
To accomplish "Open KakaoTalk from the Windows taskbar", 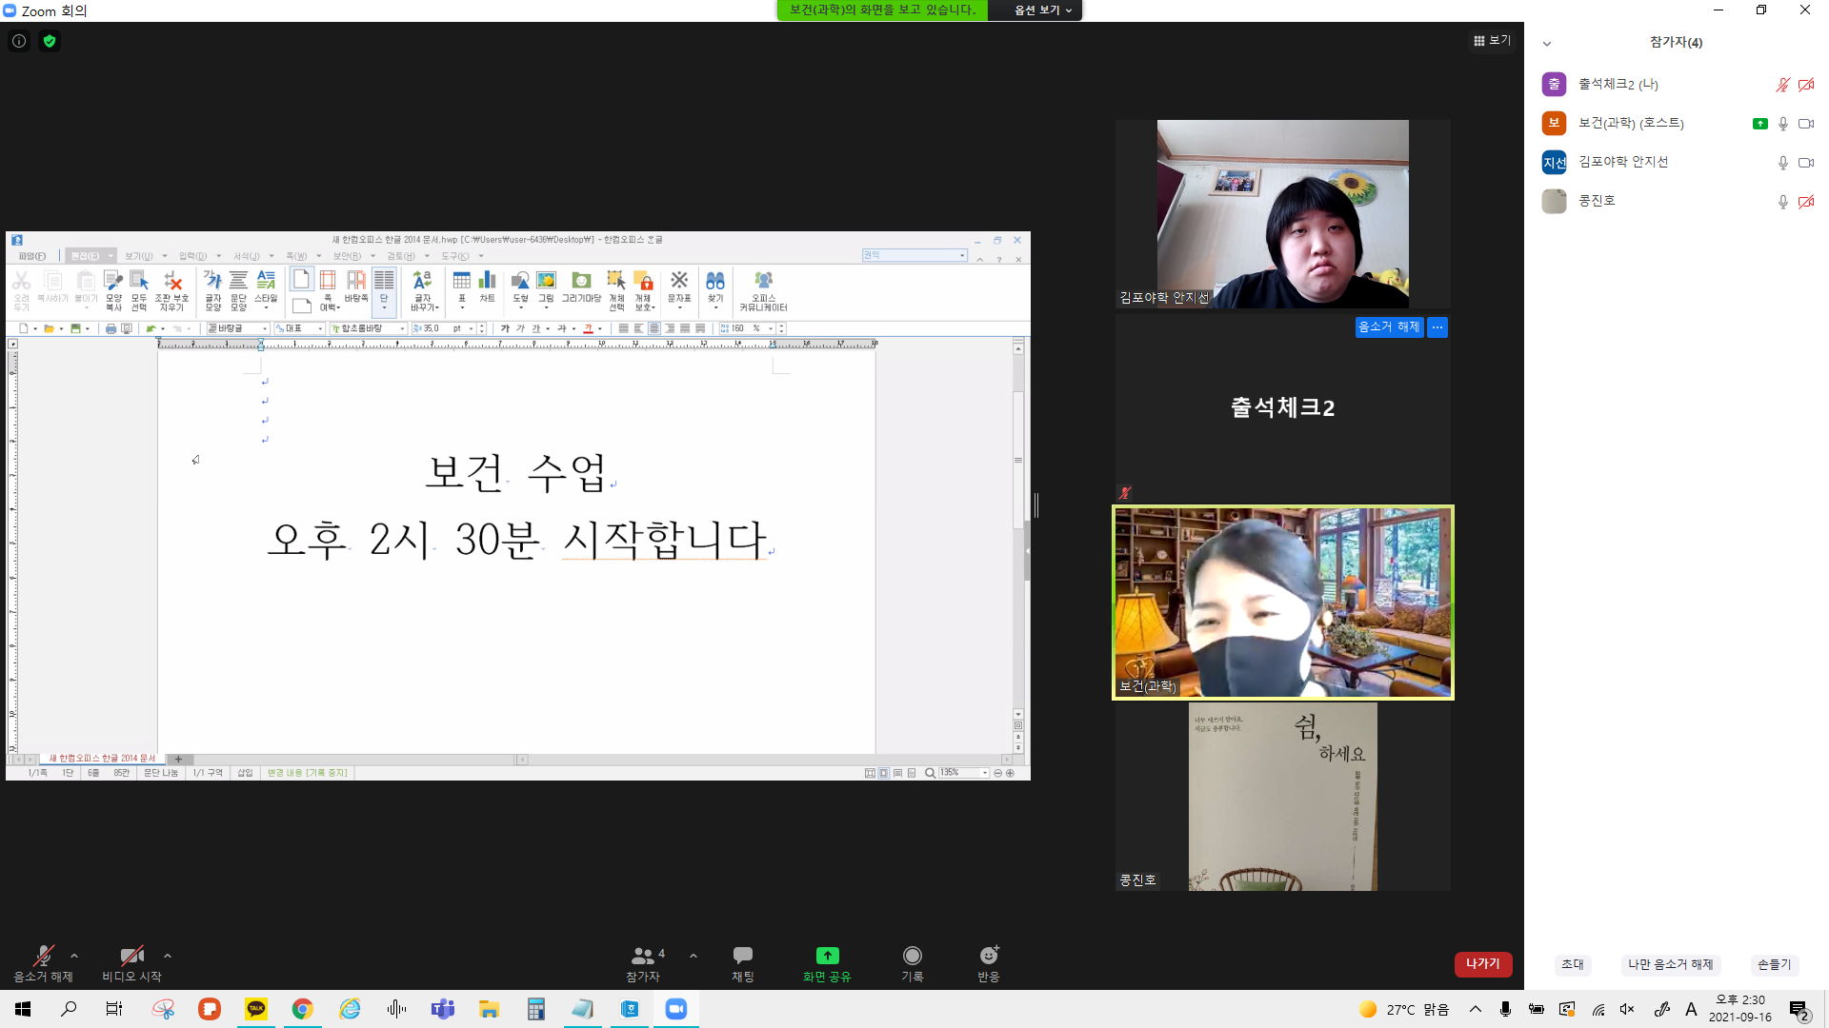I will pyautogui.click(x=256, y=1009).
